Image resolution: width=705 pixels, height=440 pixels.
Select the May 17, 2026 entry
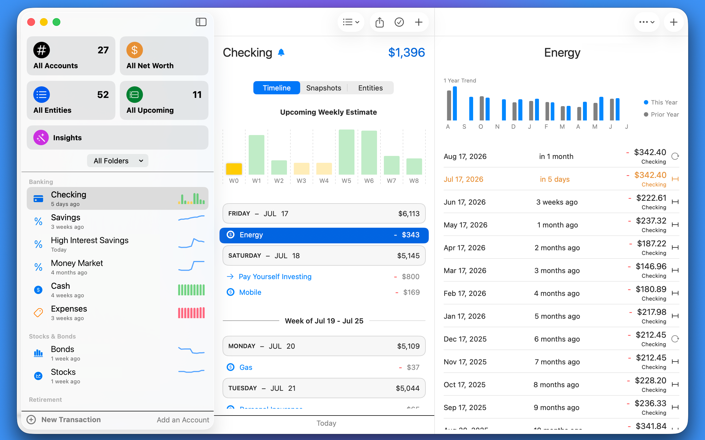(561, 225)
